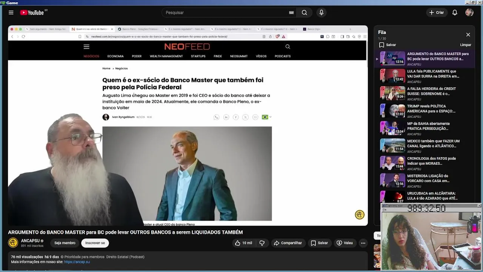Open the File menu in the Camera.exe window

point(385,209)
